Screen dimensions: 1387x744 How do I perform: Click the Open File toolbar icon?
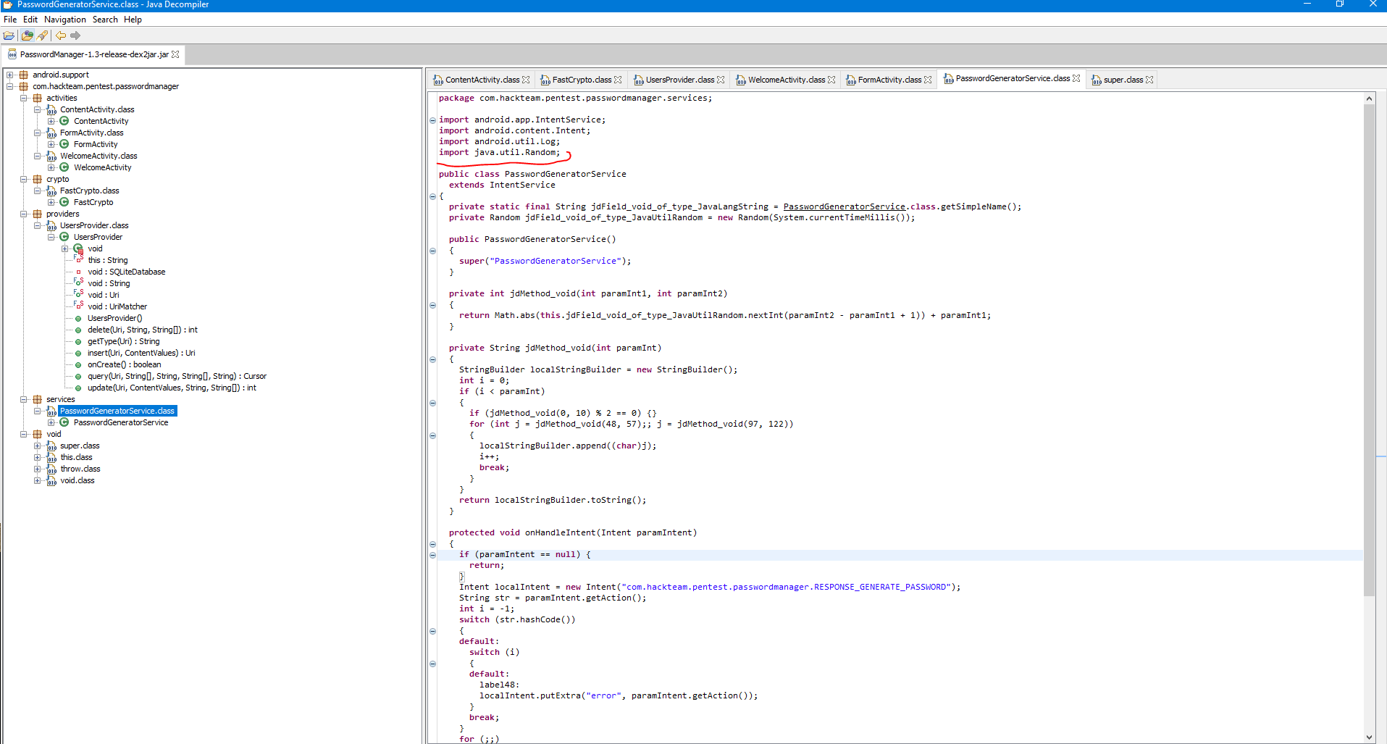click(9, 35)
